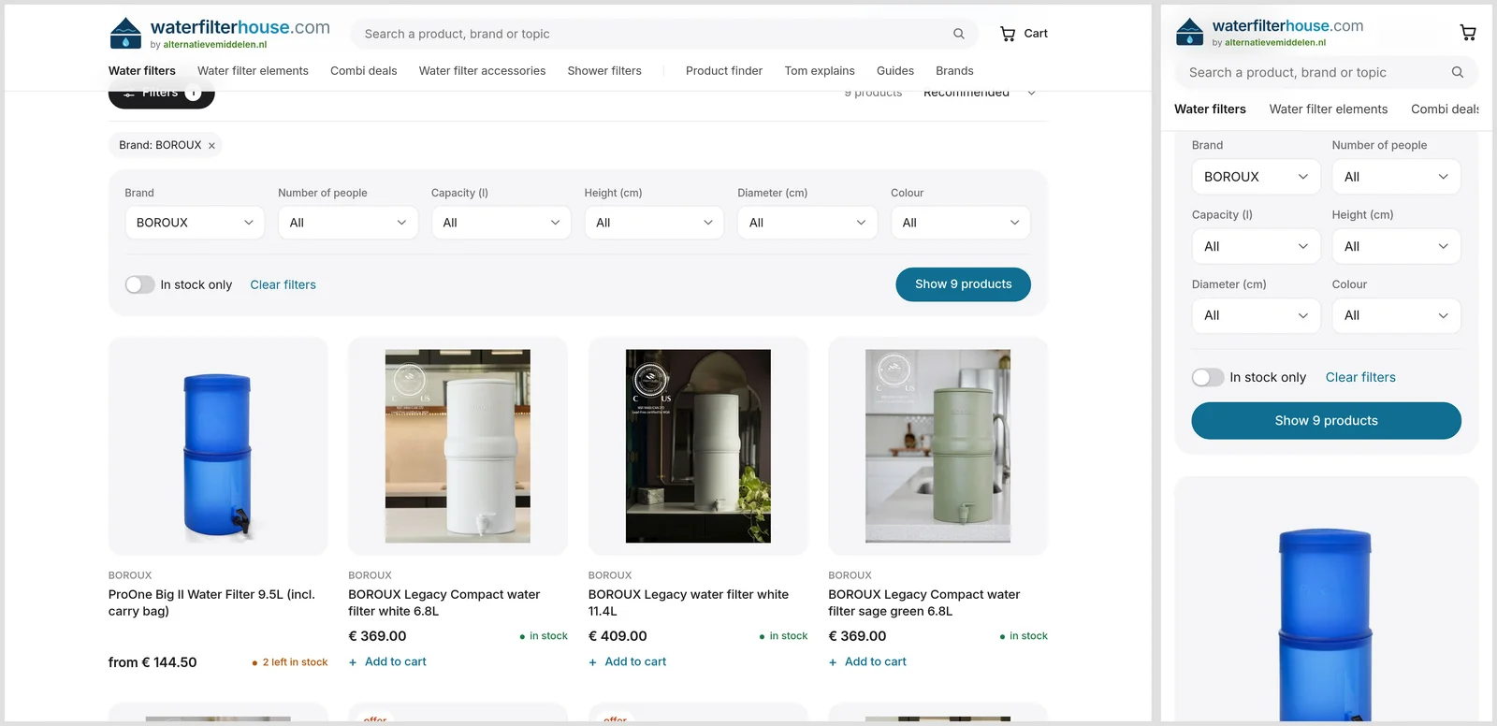Open the Brand dropdown in the mobile view
Image resolution: width=1497 pixels, height=726 pixels.
1256,177
